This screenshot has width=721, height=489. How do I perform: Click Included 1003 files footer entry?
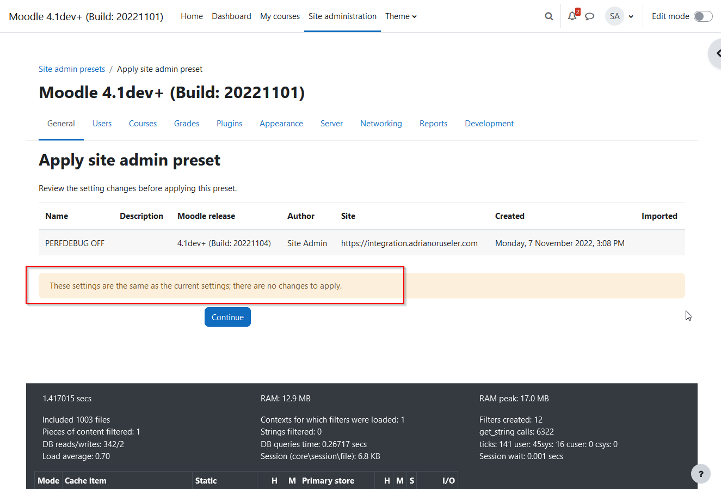click(76, 420)
